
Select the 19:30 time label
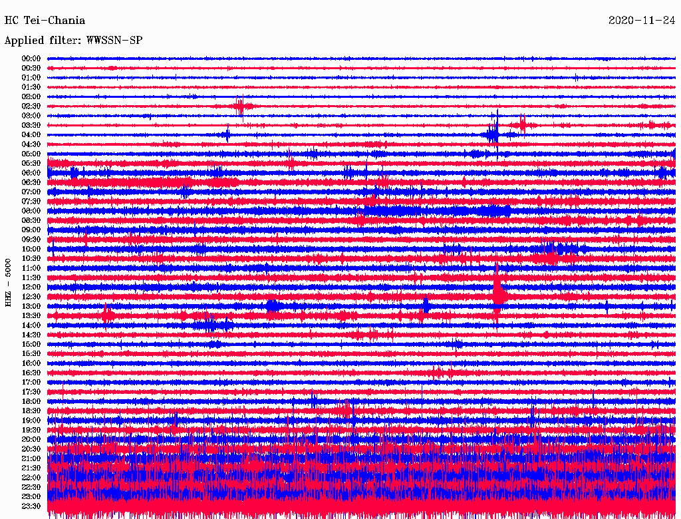point(31,430)
